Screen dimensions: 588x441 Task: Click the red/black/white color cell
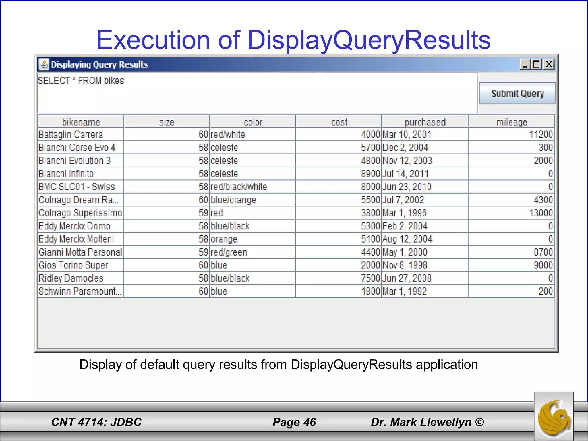click(253, 187)
